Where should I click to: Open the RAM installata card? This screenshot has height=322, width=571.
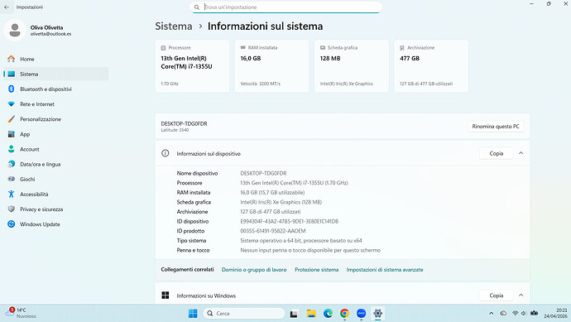(x=271, y=66)
